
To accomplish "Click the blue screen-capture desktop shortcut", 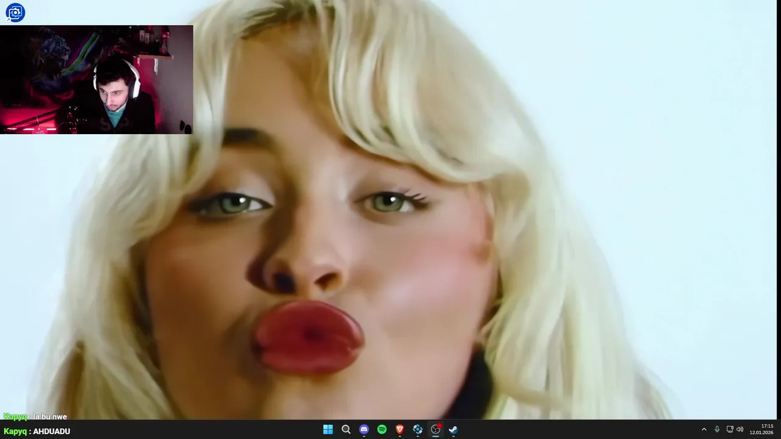I will 15,12.
